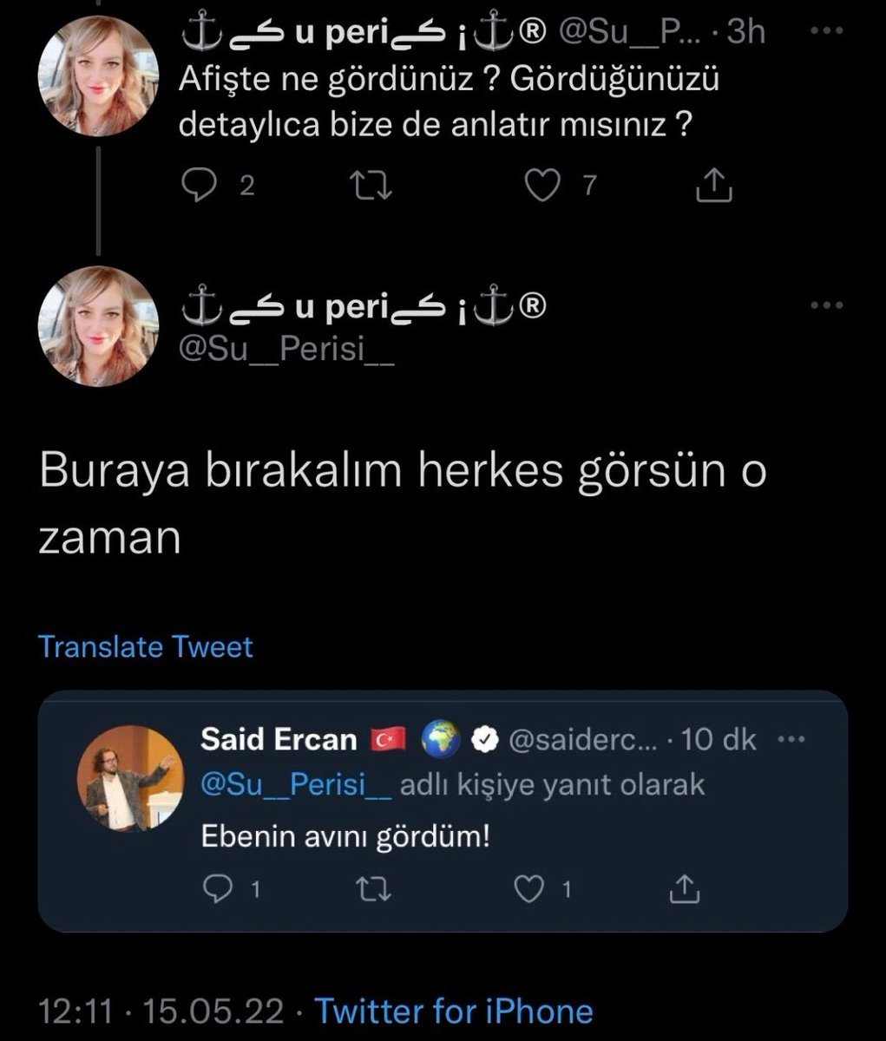Open Said Ercan's profile picture
886x1041 pixels.
(130, 778)
